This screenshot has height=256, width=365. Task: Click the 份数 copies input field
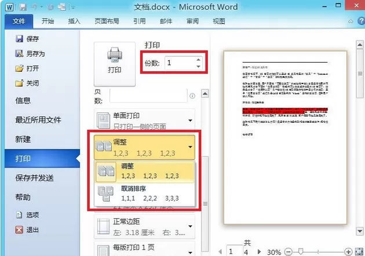180,63
